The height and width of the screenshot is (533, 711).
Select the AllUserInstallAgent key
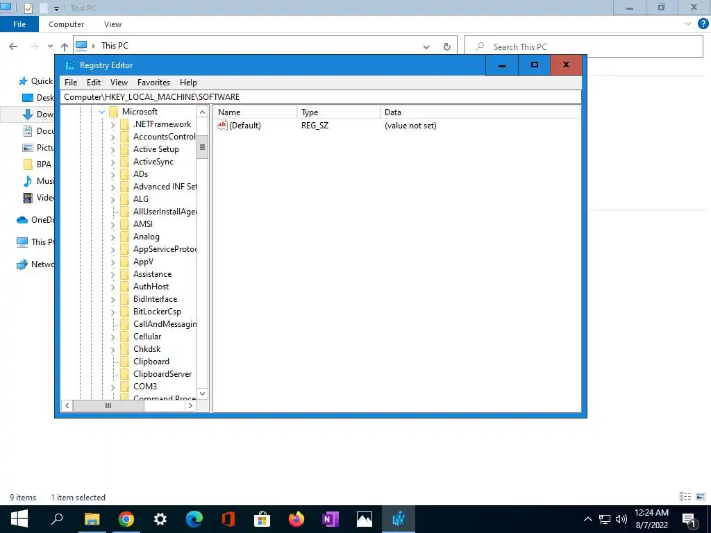click(165, 212)
